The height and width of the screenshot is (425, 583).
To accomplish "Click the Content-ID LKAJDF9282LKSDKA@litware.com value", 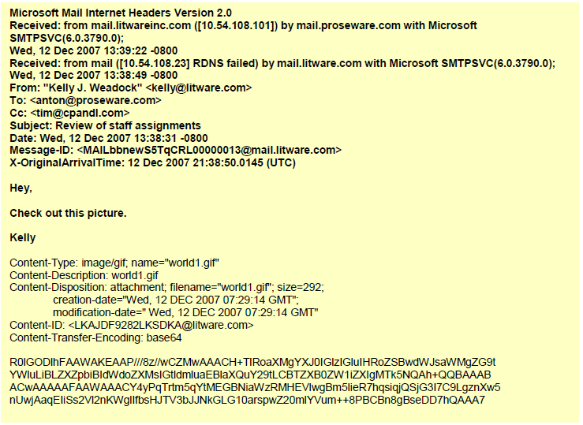I will pyautogui.click(x=161, y=325).
